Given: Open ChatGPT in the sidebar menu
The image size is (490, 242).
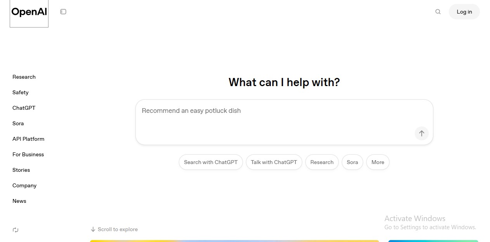Looking at the screenshot, I should pyautogui.click(x=24, y=108).
